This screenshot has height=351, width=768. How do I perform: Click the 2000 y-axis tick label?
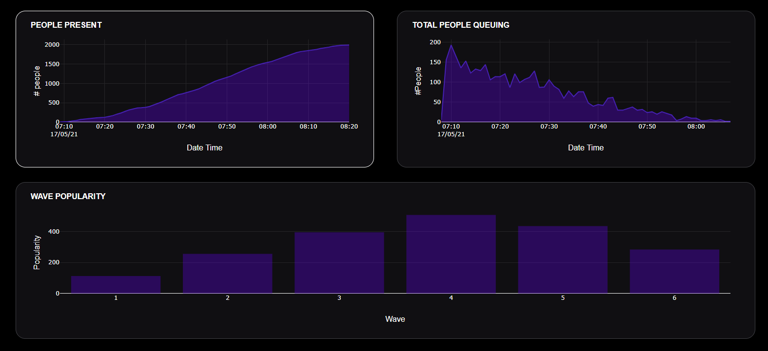pos(52,45)
